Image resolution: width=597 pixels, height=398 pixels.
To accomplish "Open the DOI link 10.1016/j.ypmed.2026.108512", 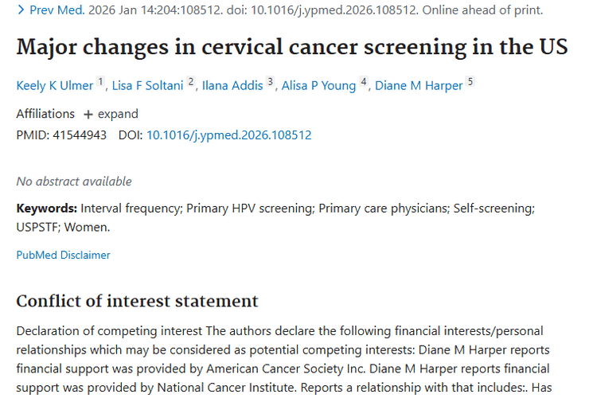I will (228, 135).
